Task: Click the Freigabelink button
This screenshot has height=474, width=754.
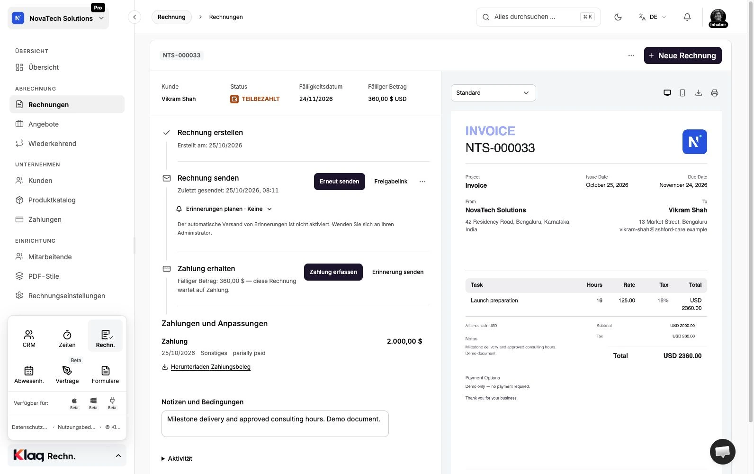Action: 391,182
